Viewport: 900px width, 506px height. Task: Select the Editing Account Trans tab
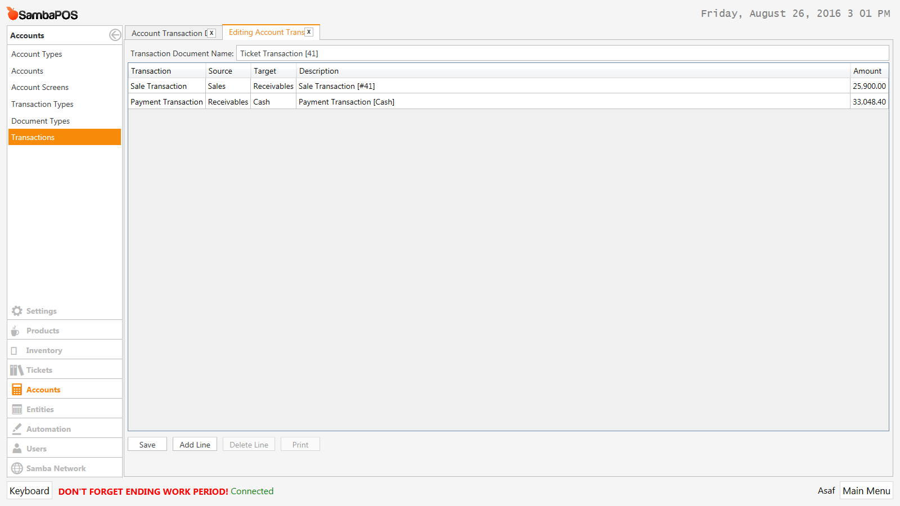point(266,32)
